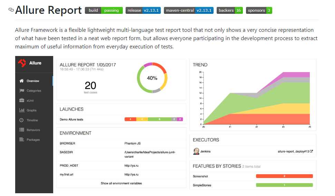Open the Overview sidebar item
Image resolution: width=335 pixels, height=196 pixels.
(x=34, y=81)
